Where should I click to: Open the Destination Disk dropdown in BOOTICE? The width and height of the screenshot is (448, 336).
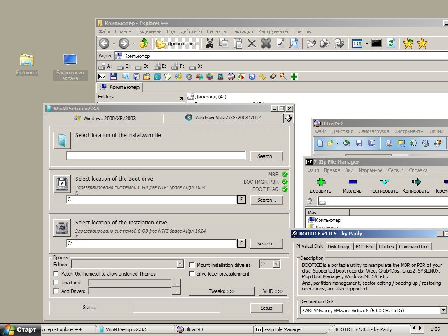pos(443,311)
